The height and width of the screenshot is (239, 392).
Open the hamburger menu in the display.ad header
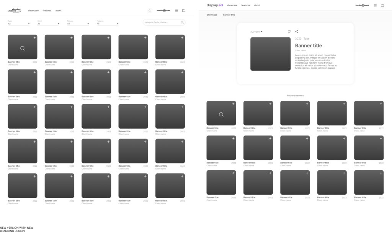coord(375,5)
